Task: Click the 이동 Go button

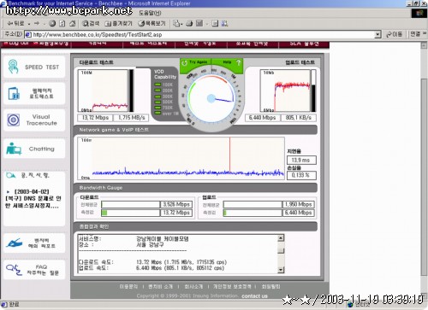Action: pos(394,34)
